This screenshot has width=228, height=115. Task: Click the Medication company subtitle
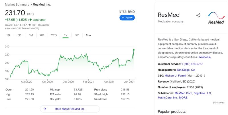click(171, 21)
